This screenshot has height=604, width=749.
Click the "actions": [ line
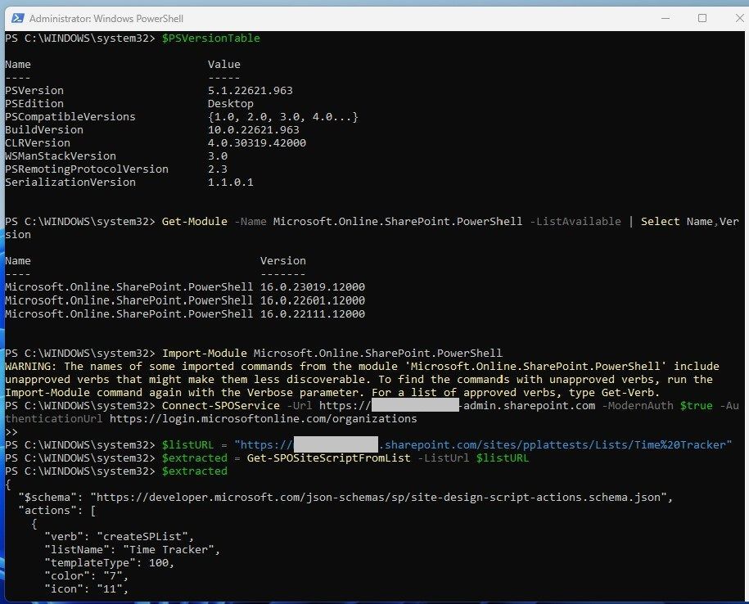pyautogui.click(x=56, y=511)
